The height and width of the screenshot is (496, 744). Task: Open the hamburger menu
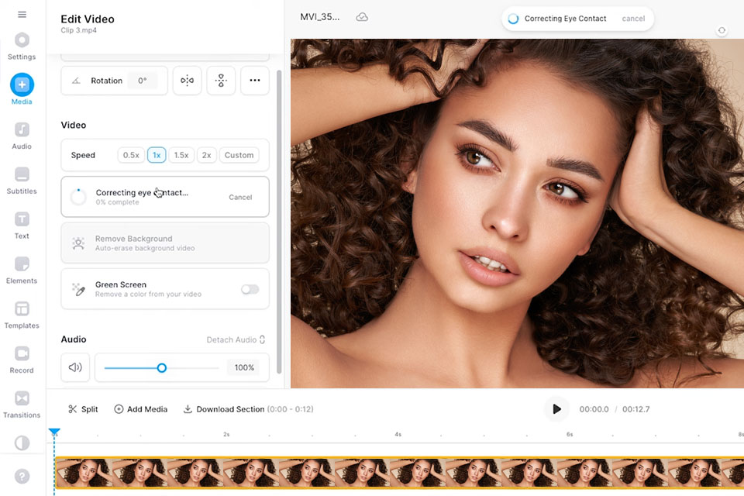[x=22, y=14]
